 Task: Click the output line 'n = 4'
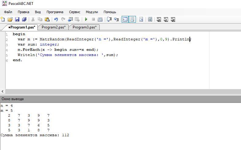(7, 106)
